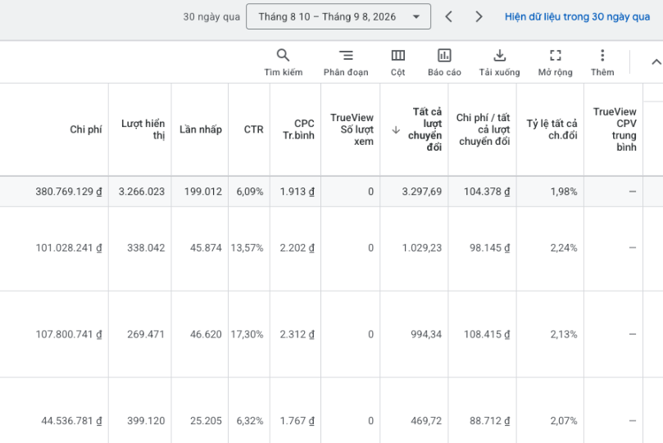
Task: Select CPC cell 2.312 đ
Action: (x=297, y=334)
